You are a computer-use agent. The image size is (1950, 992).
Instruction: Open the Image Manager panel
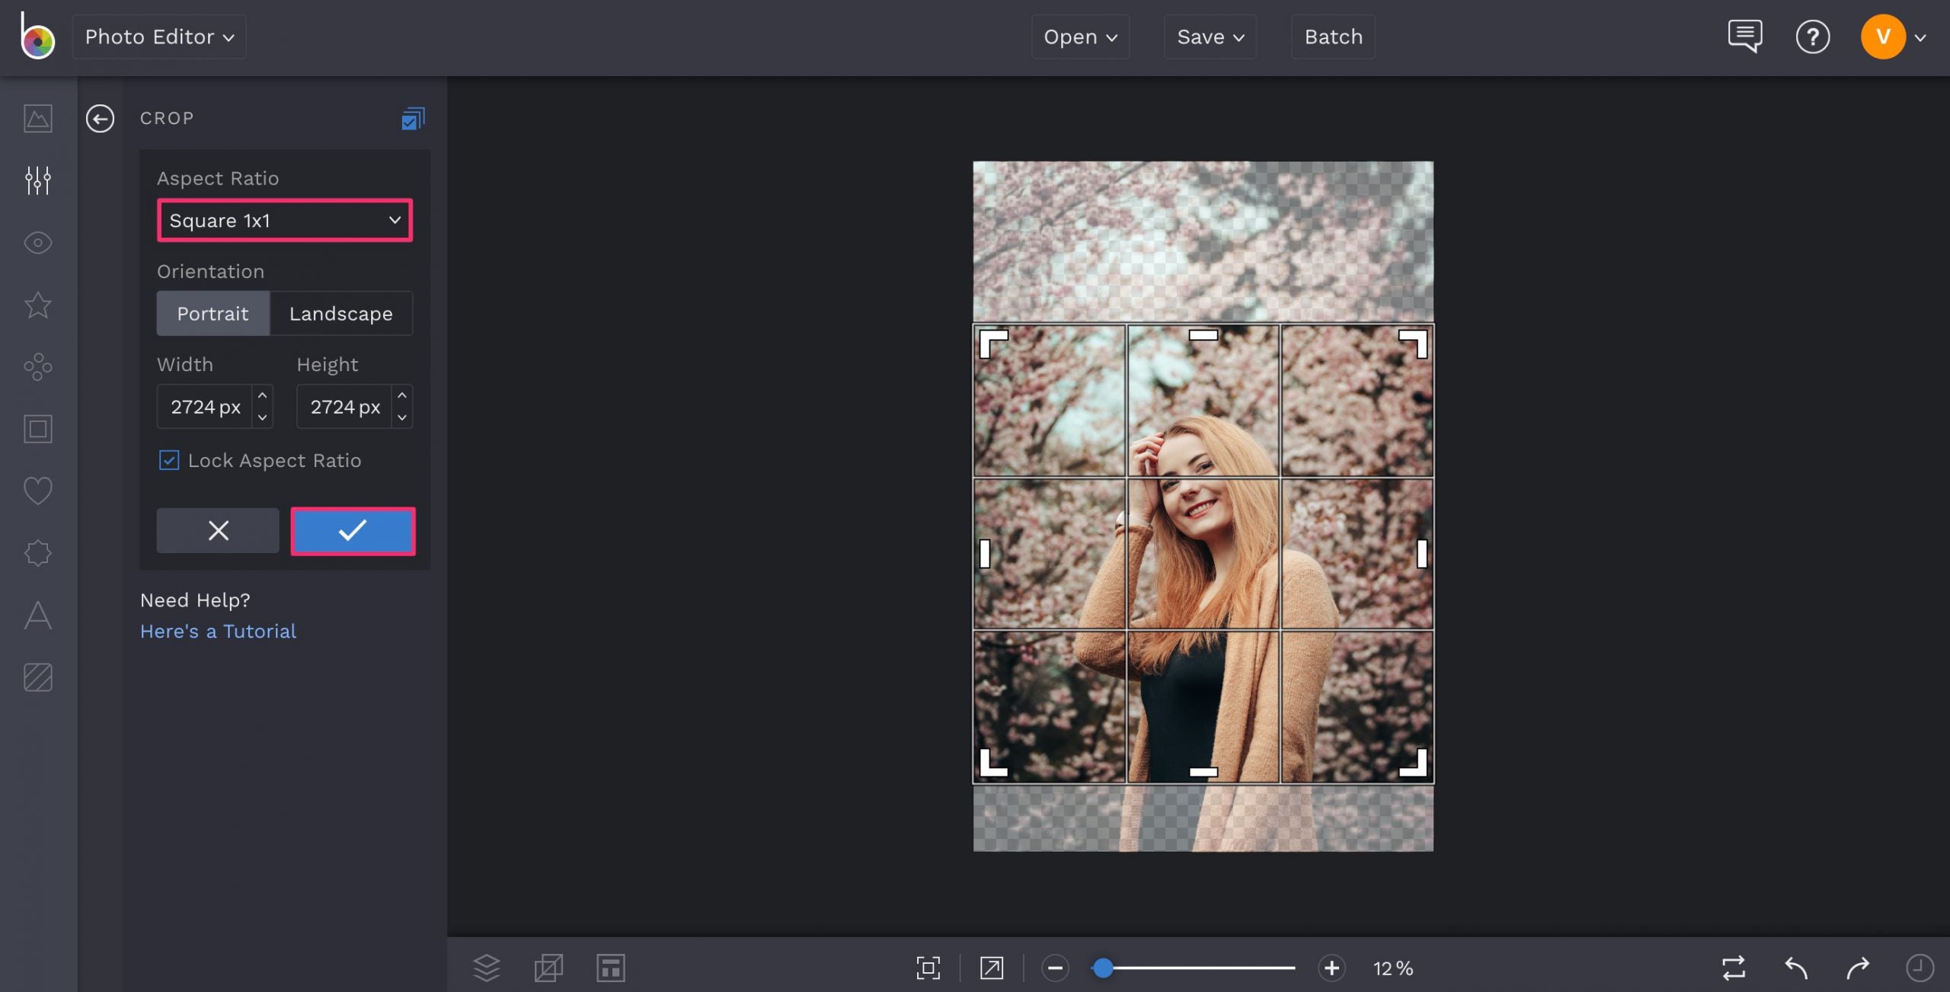click(x=37, y=119)
